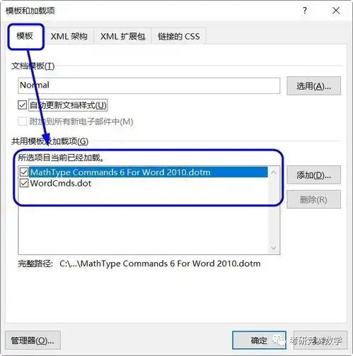This screenshot has width=353, height=356.
Task: Uncheck WordCmds.dot checkbox
Action: coord(24,183)
